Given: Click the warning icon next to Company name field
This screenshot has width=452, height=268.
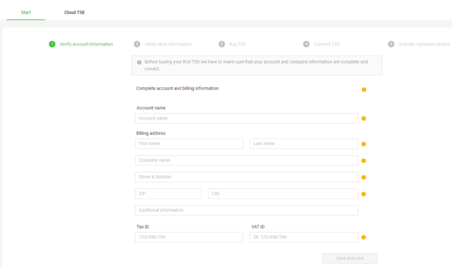Looking at the screenshot, I should click(x=364, y=161).
